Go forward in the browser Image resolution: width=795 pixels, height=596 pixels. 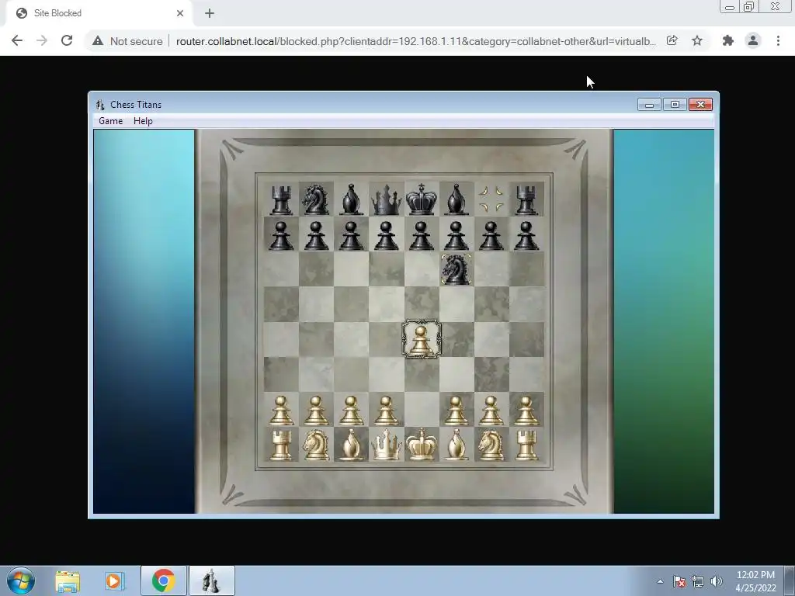pyautogui.click(x=42, y=40)
